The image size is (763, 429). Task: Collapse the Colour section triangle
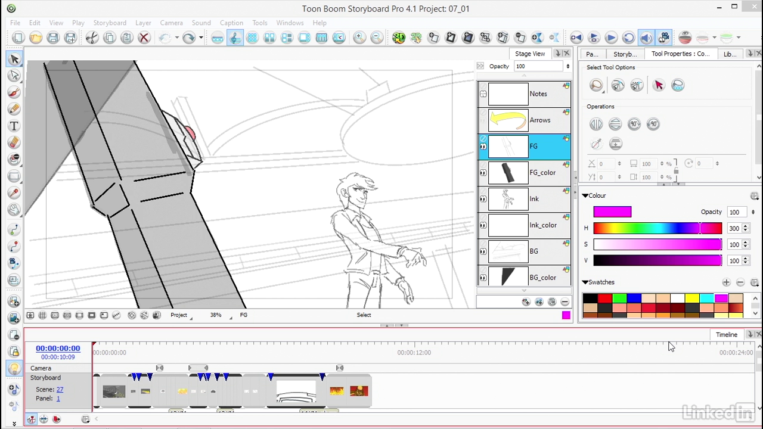click(x=585, y=195)
